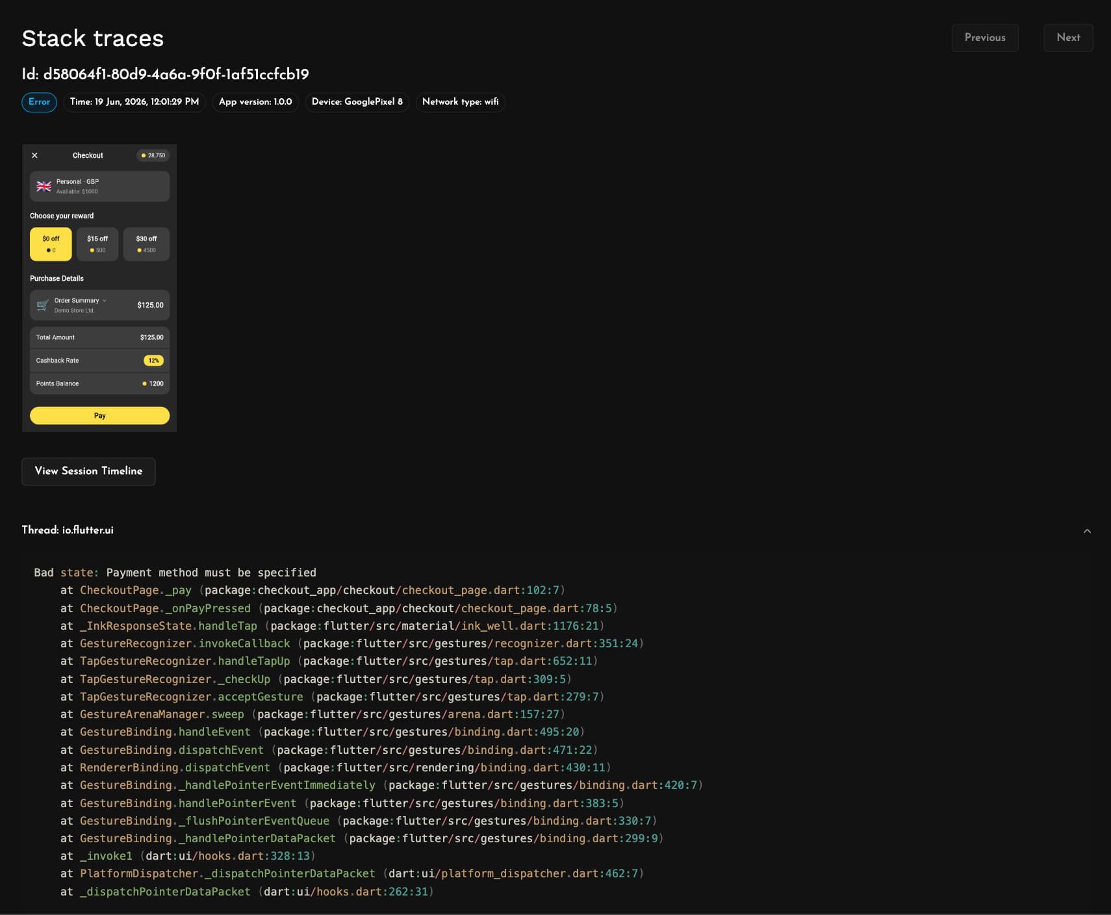Expand the Order Summary chevron in screenshot
This screenshot has width=1111, height=915.
coord(105,300)
